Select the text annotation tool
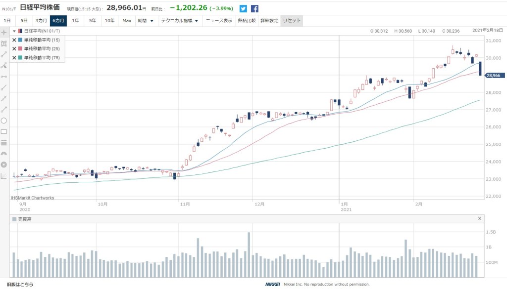Image resolution: width=507 pixels, height=289 pixels. pos(4,43)
